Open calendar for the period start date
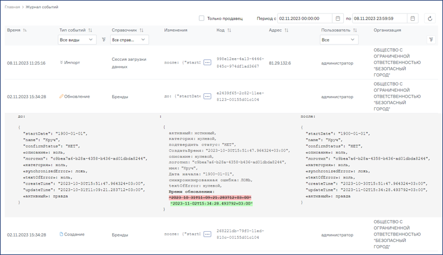This screenshot has height=255, width=443. (x=338, y=18)
